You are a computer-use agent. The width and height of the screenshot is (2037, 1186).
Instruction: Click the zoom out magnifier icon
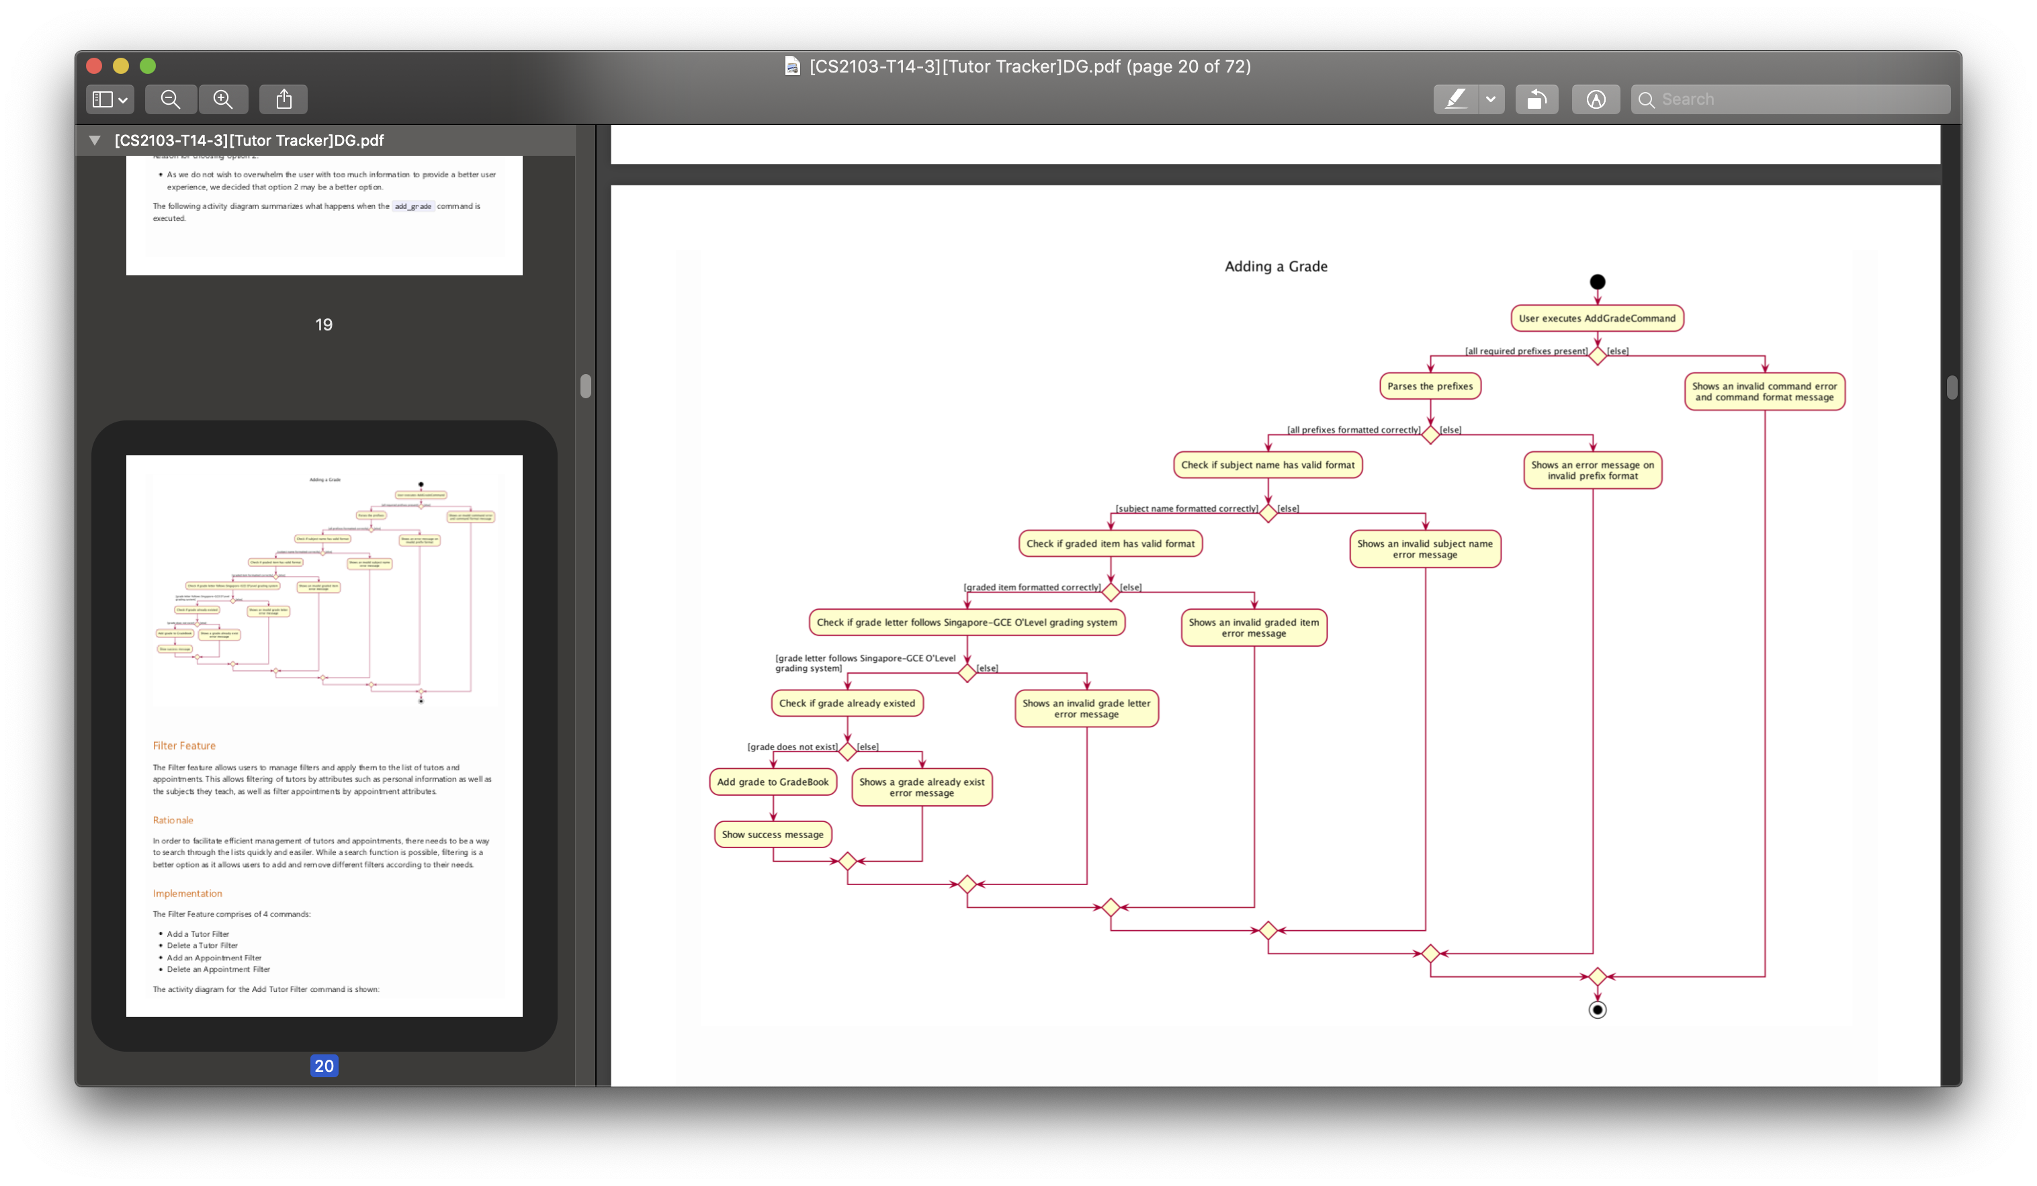pos(171,99)
